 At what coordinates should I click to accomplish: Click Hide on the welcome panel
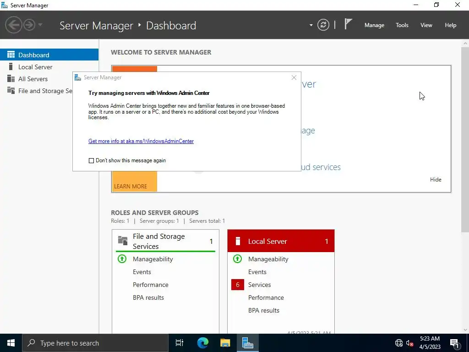(x=436, y=179)
